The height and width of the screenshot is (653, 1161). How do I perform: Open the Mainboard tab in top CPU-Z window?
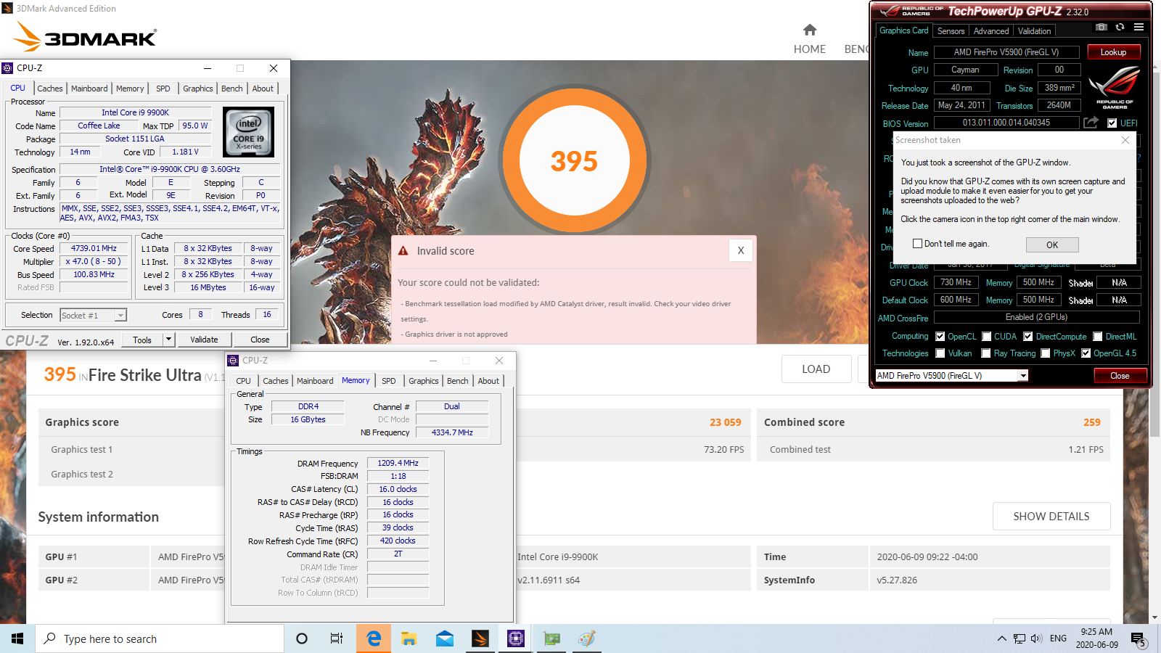click(89, 89)
